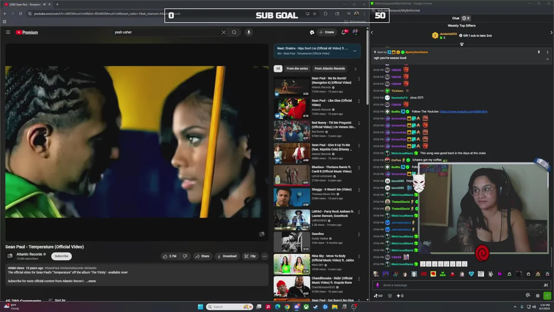Click the Send a message field

pyautogui.click(x=459, y=285)
